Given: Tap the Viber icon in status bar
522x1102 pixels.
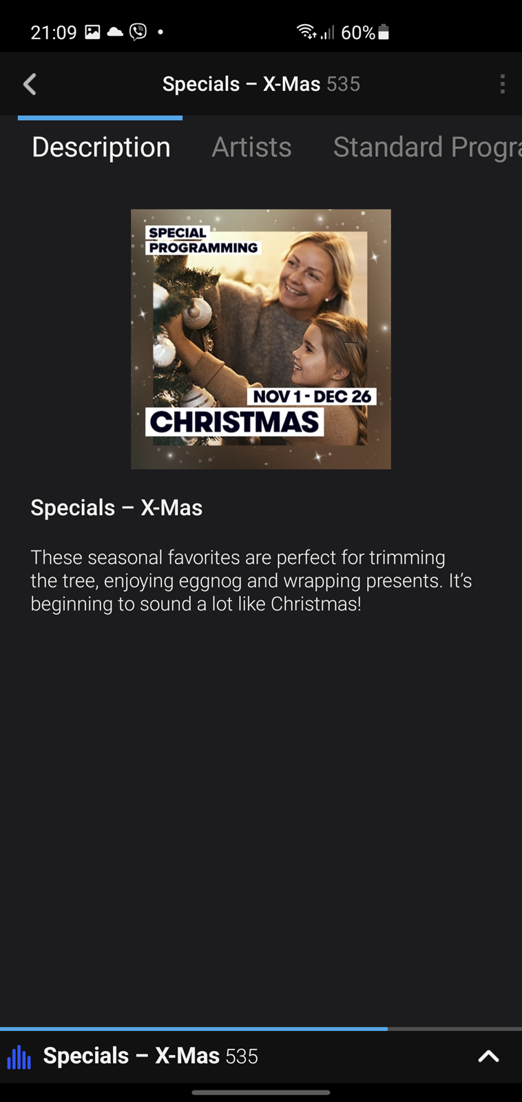Looking at the screenshot, I should click(138, 32).
